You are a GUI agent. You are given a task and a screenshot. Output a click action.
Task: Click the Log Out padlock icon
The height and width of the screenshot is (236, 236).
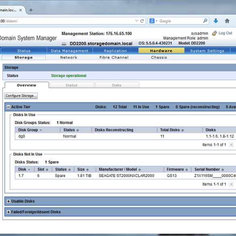click(x=215, y=33)
